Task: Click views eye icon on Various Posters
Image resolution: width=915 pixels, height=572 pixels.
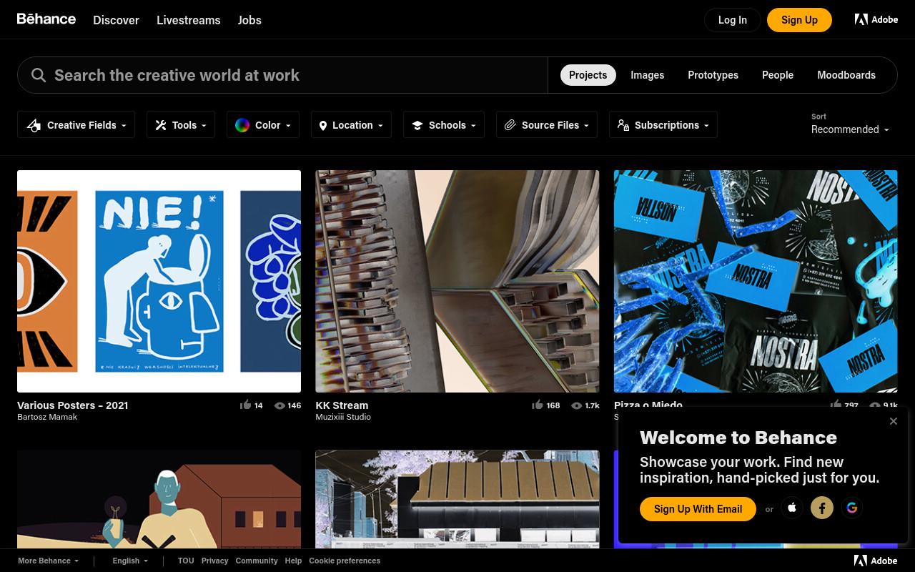Action: (x=280, y=405)
